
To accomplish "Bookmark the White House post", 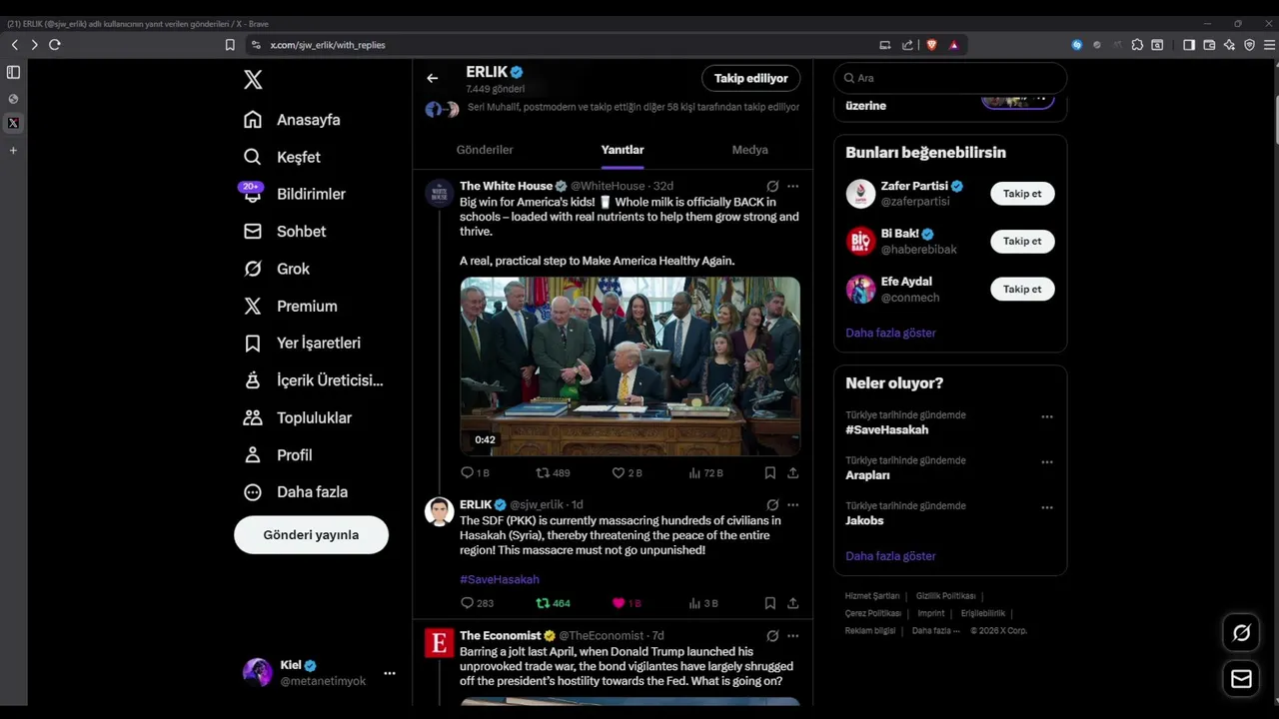I will (x=770, y=472).
